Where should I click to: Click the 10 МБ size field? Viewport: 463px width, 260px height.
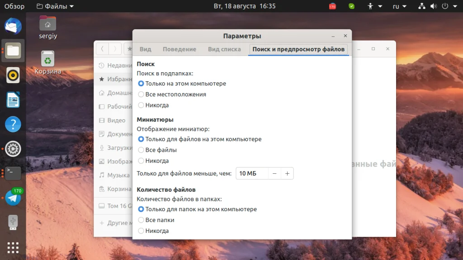pyautogui.click(x=252, y=174)
